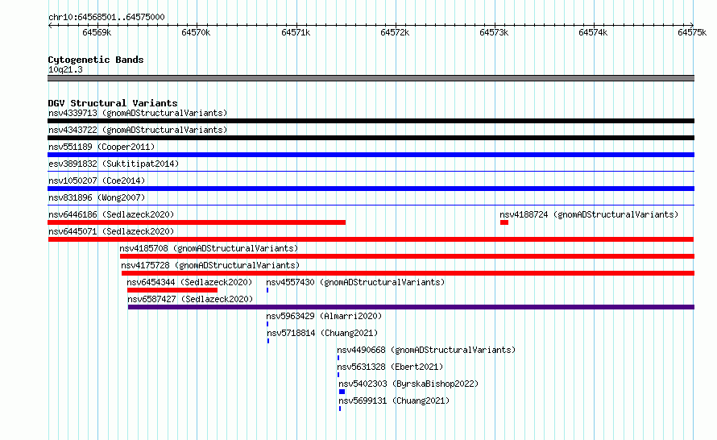The height and width of the screenshot is (440, 717).
Task: Click the DGV Structural Variants track title
Action: coord(113,103)
